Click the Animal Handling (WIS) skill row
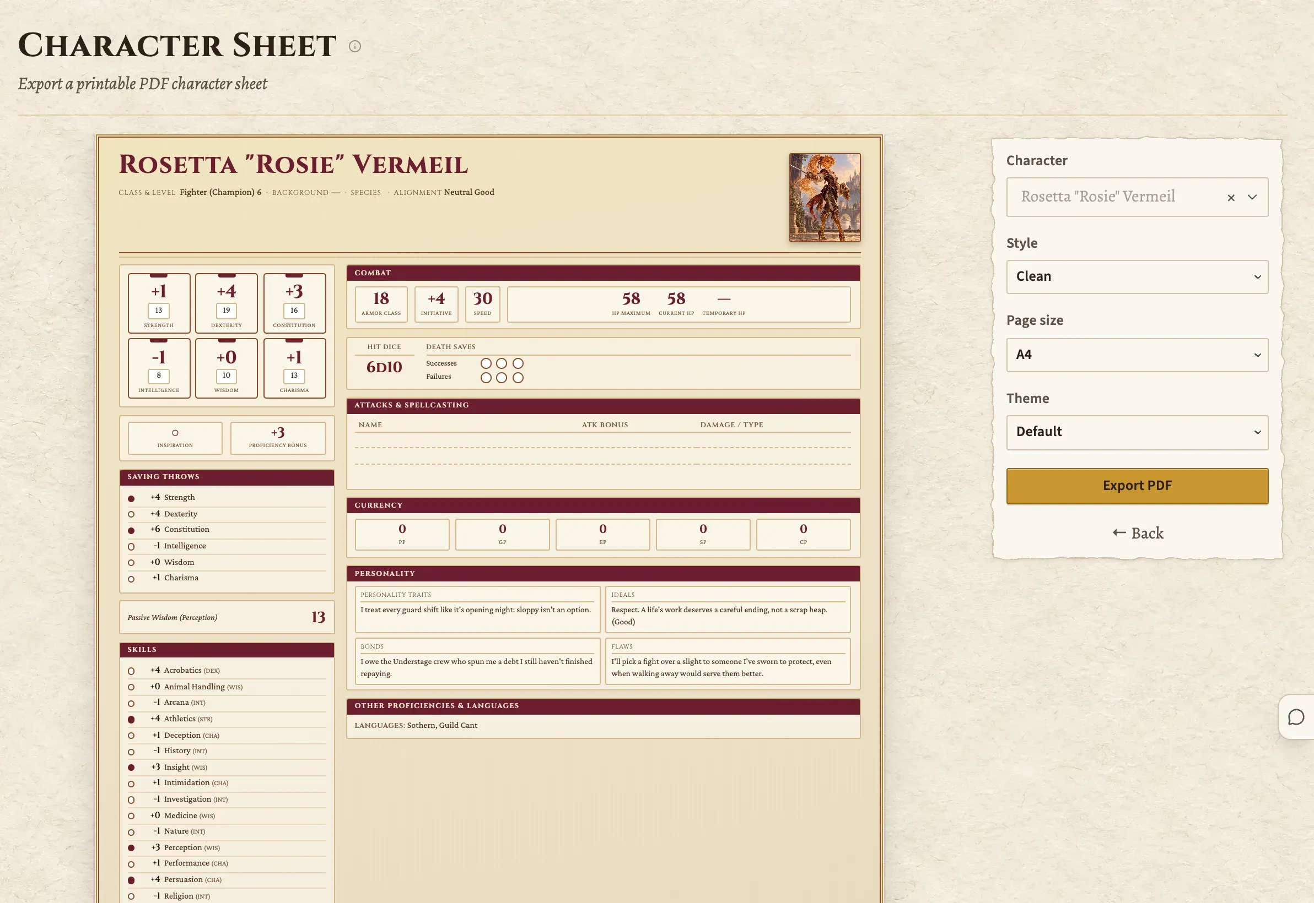Image resolution: width=1314 pixels, height=903 pixels. (227, 687)
